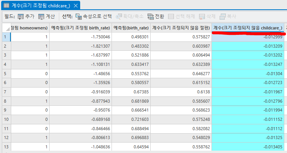Click the Add field (추가) icon
The width and height of the screenshot is (287, 153).
click(x=21, y=17)
